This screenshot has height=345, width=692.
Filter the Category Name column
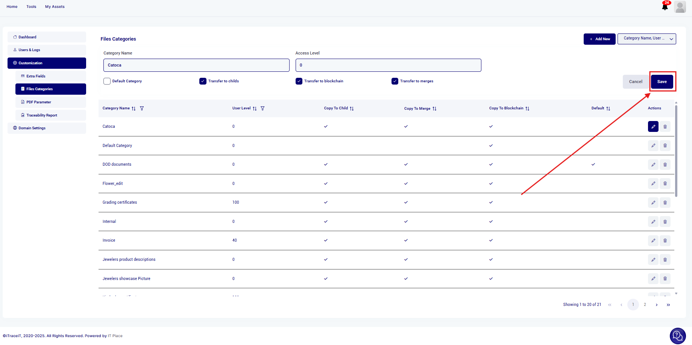pyautogui.click(x=142, y=108)
